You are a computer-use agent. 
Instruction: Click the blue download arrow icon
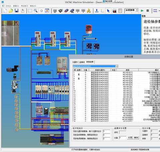pos(97,11)
